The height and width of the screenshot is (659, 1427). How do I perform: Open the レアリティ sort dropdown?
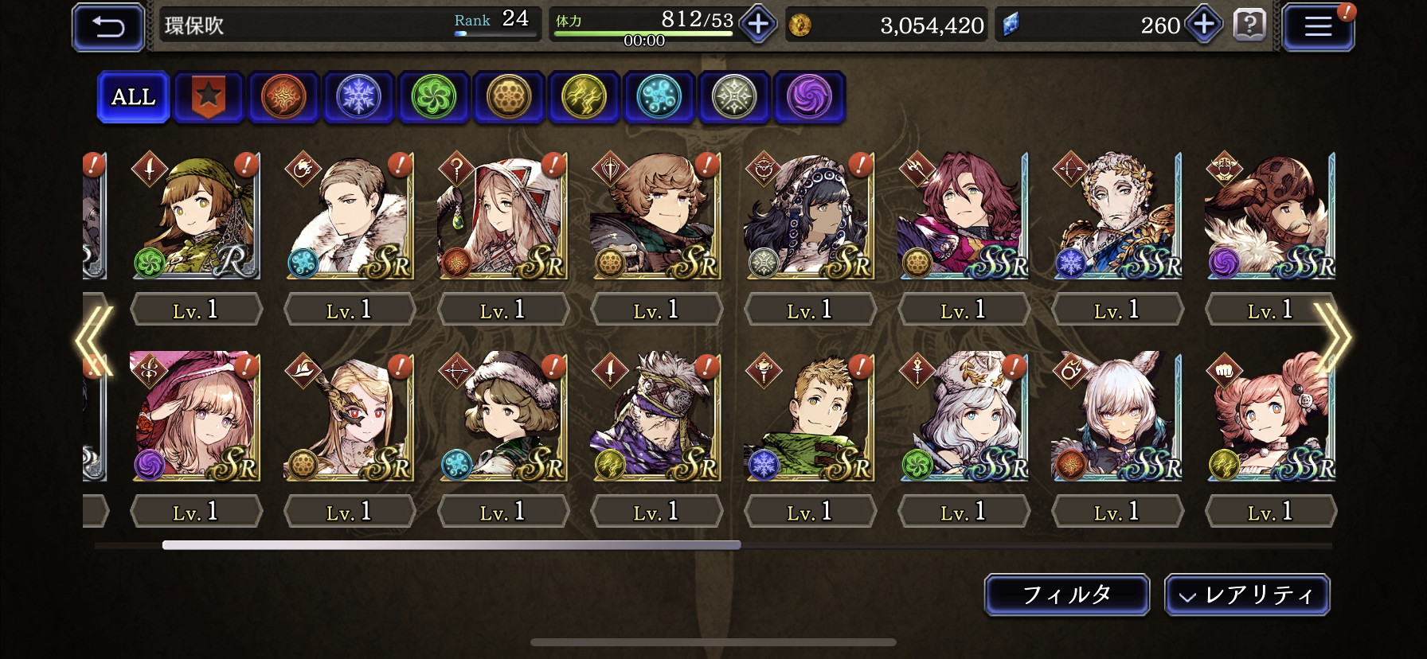[x=1247, y=595]
